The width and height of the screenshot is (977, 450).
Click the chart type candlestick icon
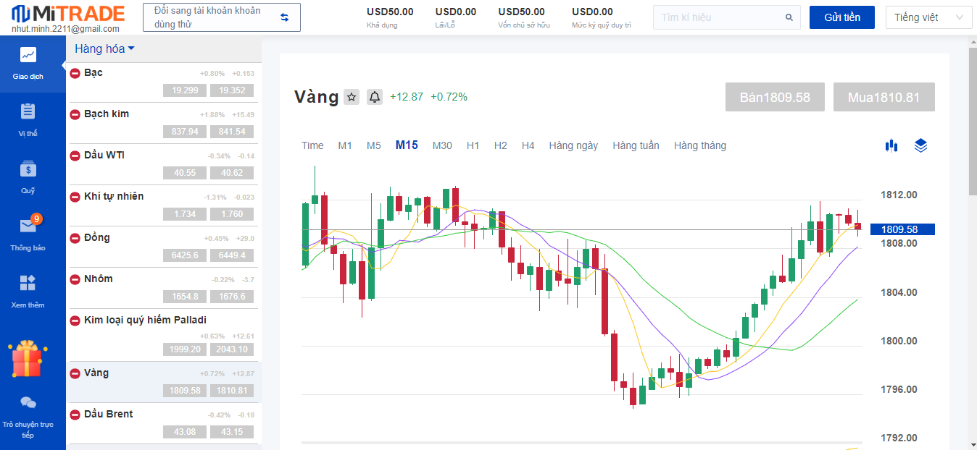[891, 145]
